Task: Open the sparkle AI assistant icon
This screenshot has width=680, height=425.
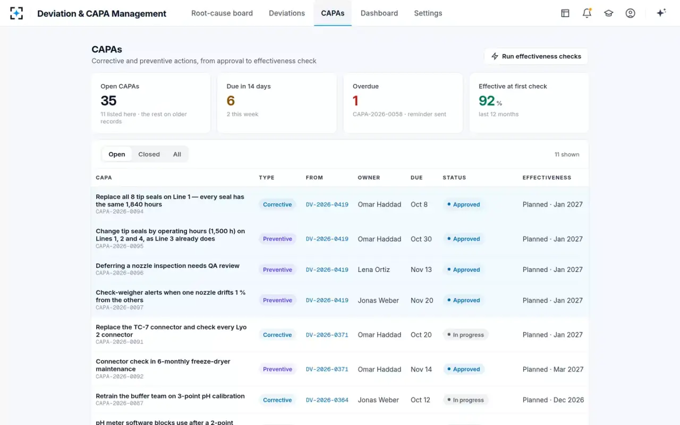Action: pos(661,13)
